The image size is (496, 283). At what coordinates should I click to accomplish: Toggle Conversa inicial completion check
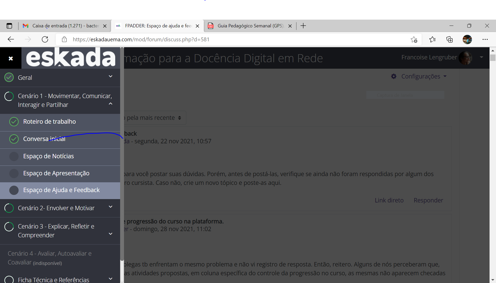[x=14, y=139]
